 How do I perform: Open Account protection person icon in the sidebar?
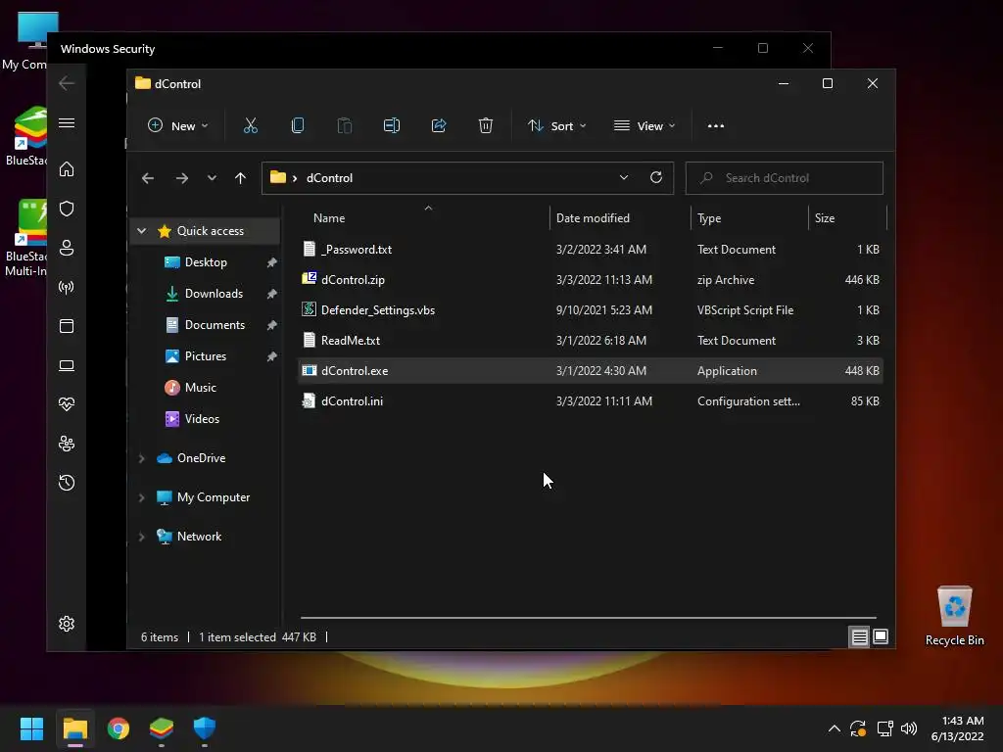(67, 248)
